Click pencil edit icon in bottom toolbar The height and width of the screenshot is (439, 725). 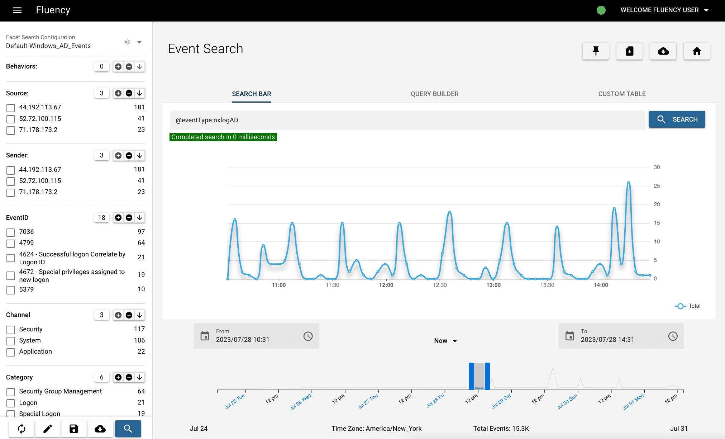pos(48,429)
